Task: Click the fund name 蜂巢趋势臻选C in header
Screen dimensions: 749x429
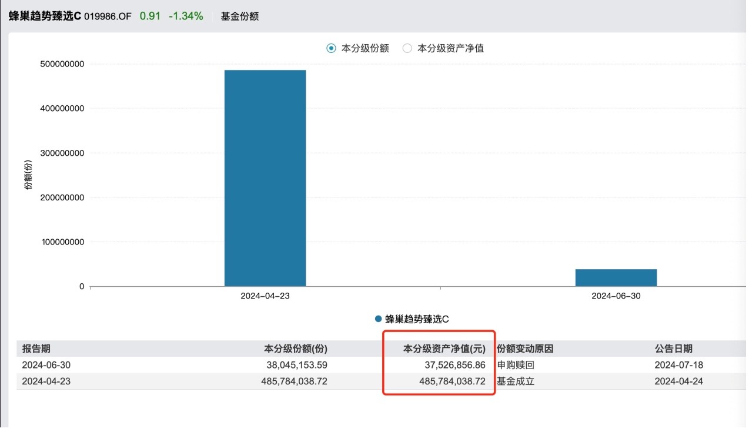Action: click(45, 16)
